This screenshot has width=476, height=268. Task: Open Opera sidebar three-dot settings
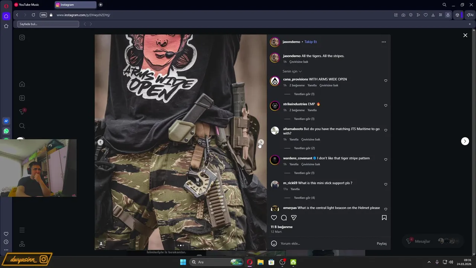coord(6,250)
